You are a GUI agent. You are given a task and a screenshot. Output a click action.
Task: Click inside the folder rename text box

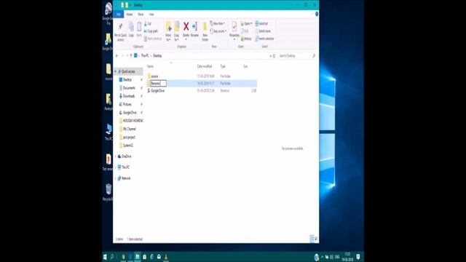[x=158, y=84]
